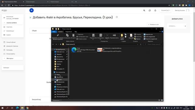Toggle the blue hamburger menu on the webpage
Image resolution: width=195 pixels, height=110 pixels.
31,10
